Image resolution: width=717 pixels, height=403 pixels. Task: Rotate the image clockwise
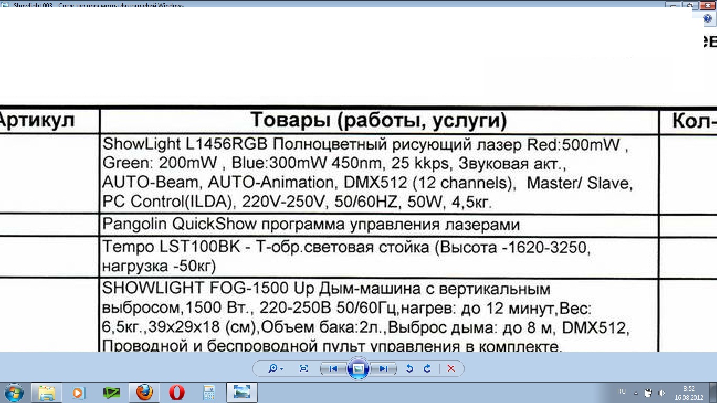(x=427, y=368)
